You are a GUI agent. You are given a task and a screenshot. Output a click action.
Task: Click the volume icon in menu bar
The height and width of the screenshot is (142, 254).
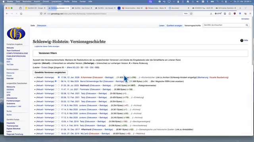(x=198, y=2)
